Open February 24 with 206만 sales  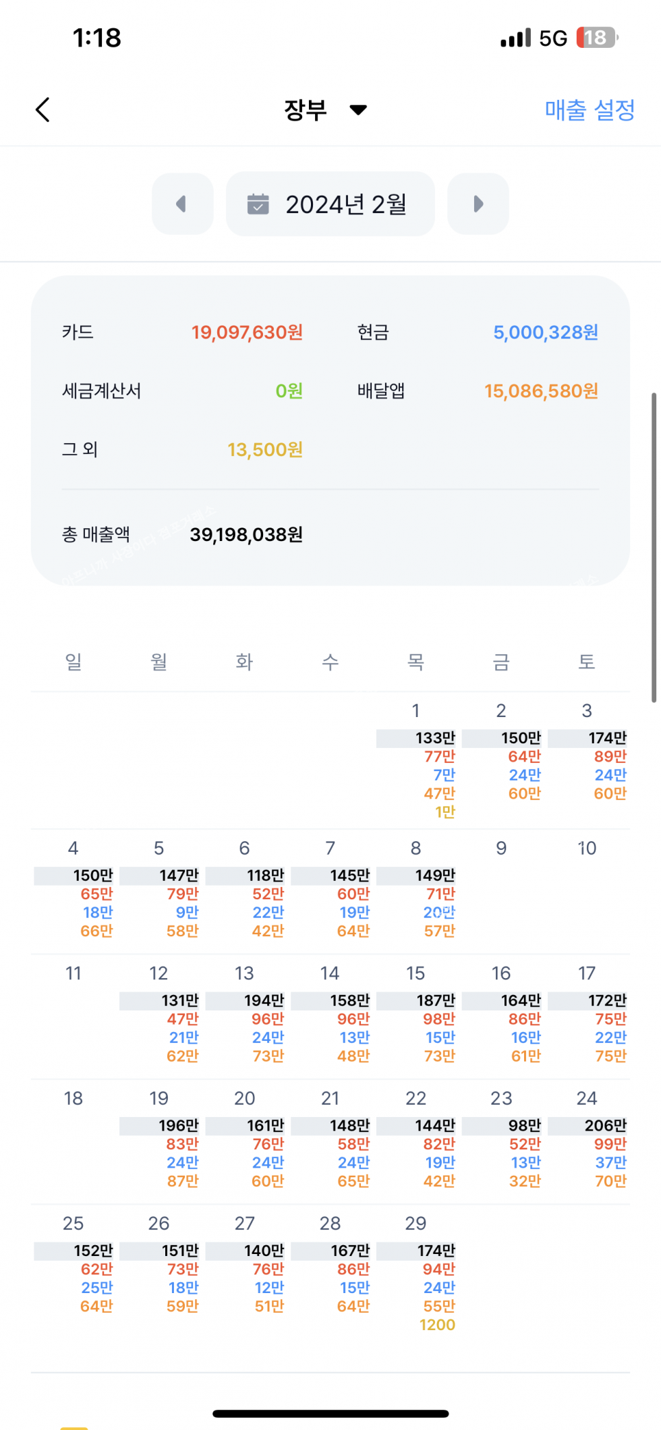click(x=587, y=1140)
